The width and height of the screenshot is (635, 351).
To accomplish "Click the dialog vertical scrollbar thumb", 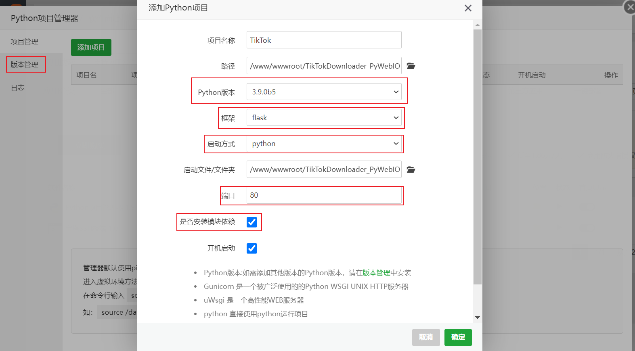I will point(478,157).
